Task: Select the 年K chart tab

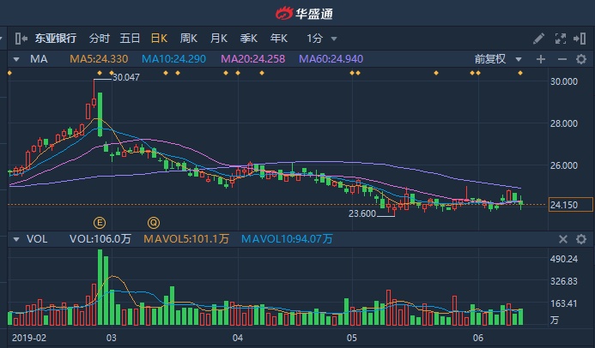Action: pos(279,39)
